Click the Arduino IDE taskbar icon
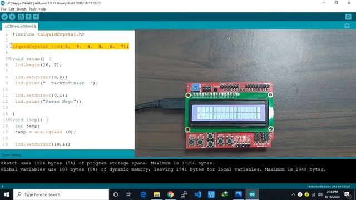Image resolution: width=356 pixels, height=200 pixels. point(252,194)
